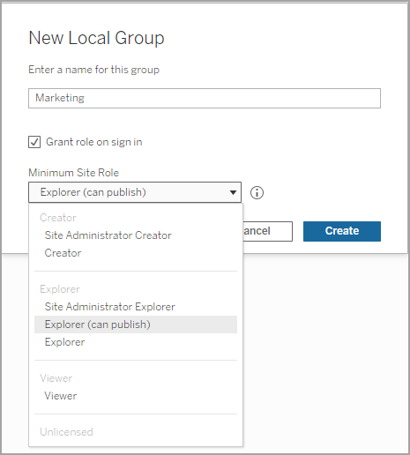Select Site Administrator Creator option
Viewport: 410px width, 455px height.
(108, 235)
